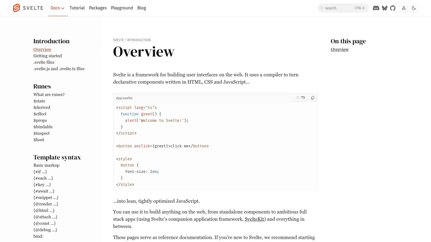Copy the App.svelte code to clipboard
This screenshot has height=242, width=431.
[x=312, y=98]
